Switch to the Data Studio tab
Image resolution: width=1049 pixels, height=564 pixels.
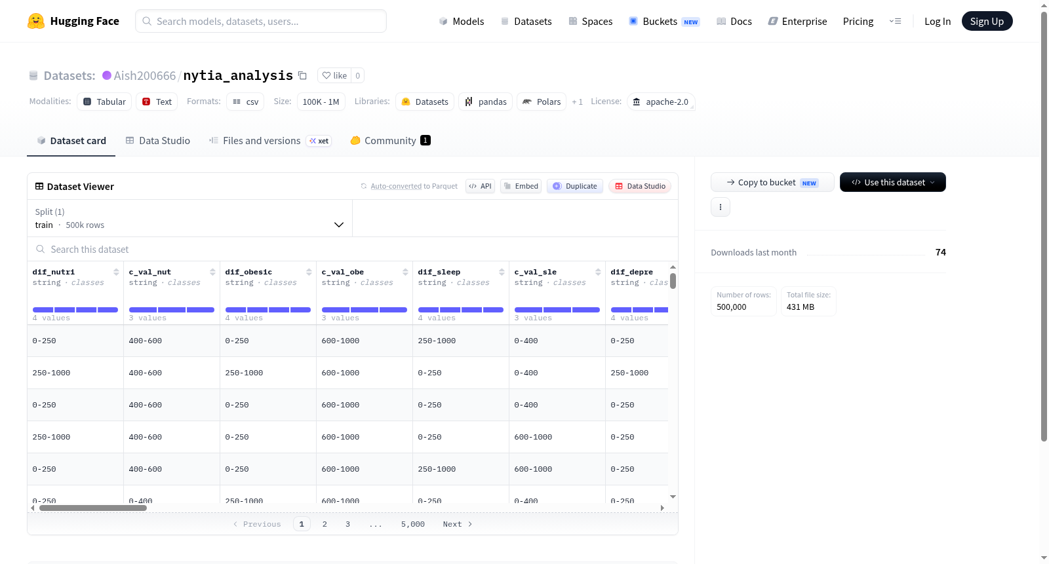[x=158, y=141]
